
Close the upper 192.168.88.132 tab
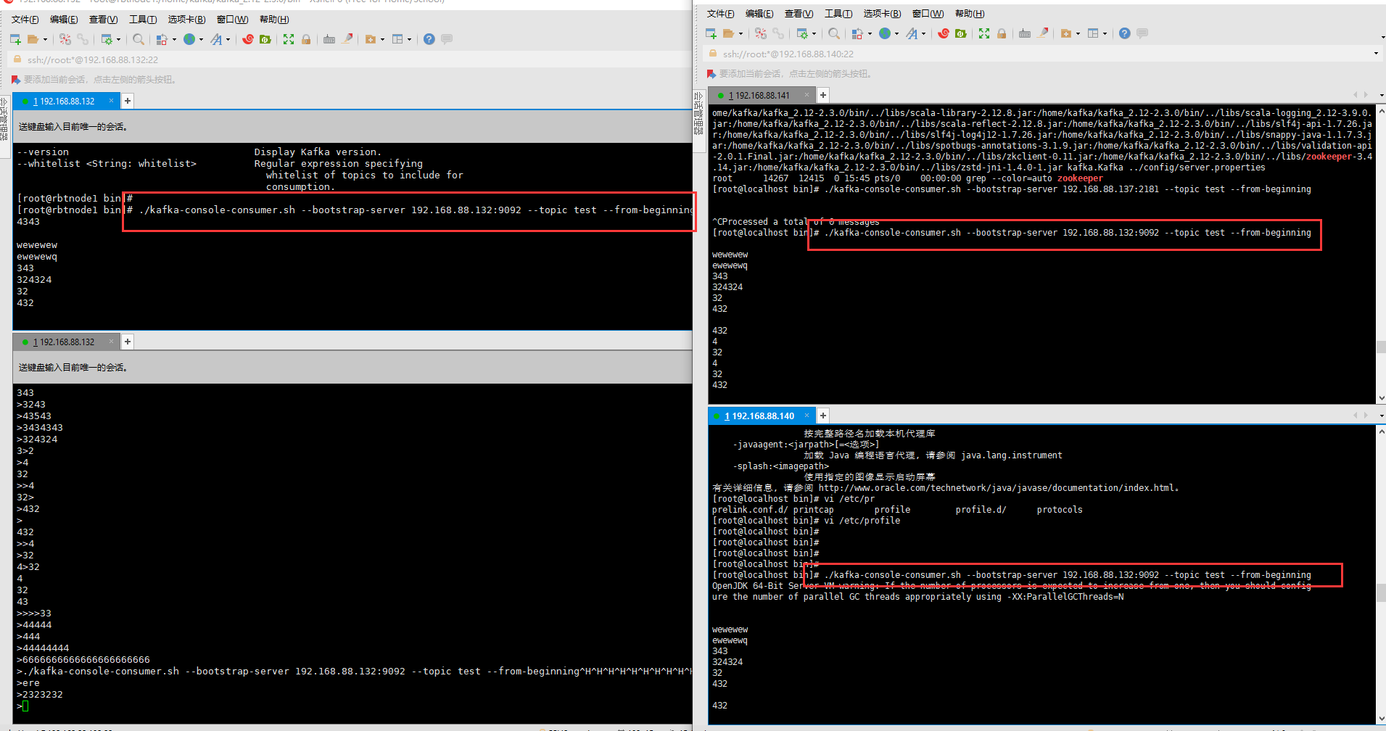pos(111,101)
